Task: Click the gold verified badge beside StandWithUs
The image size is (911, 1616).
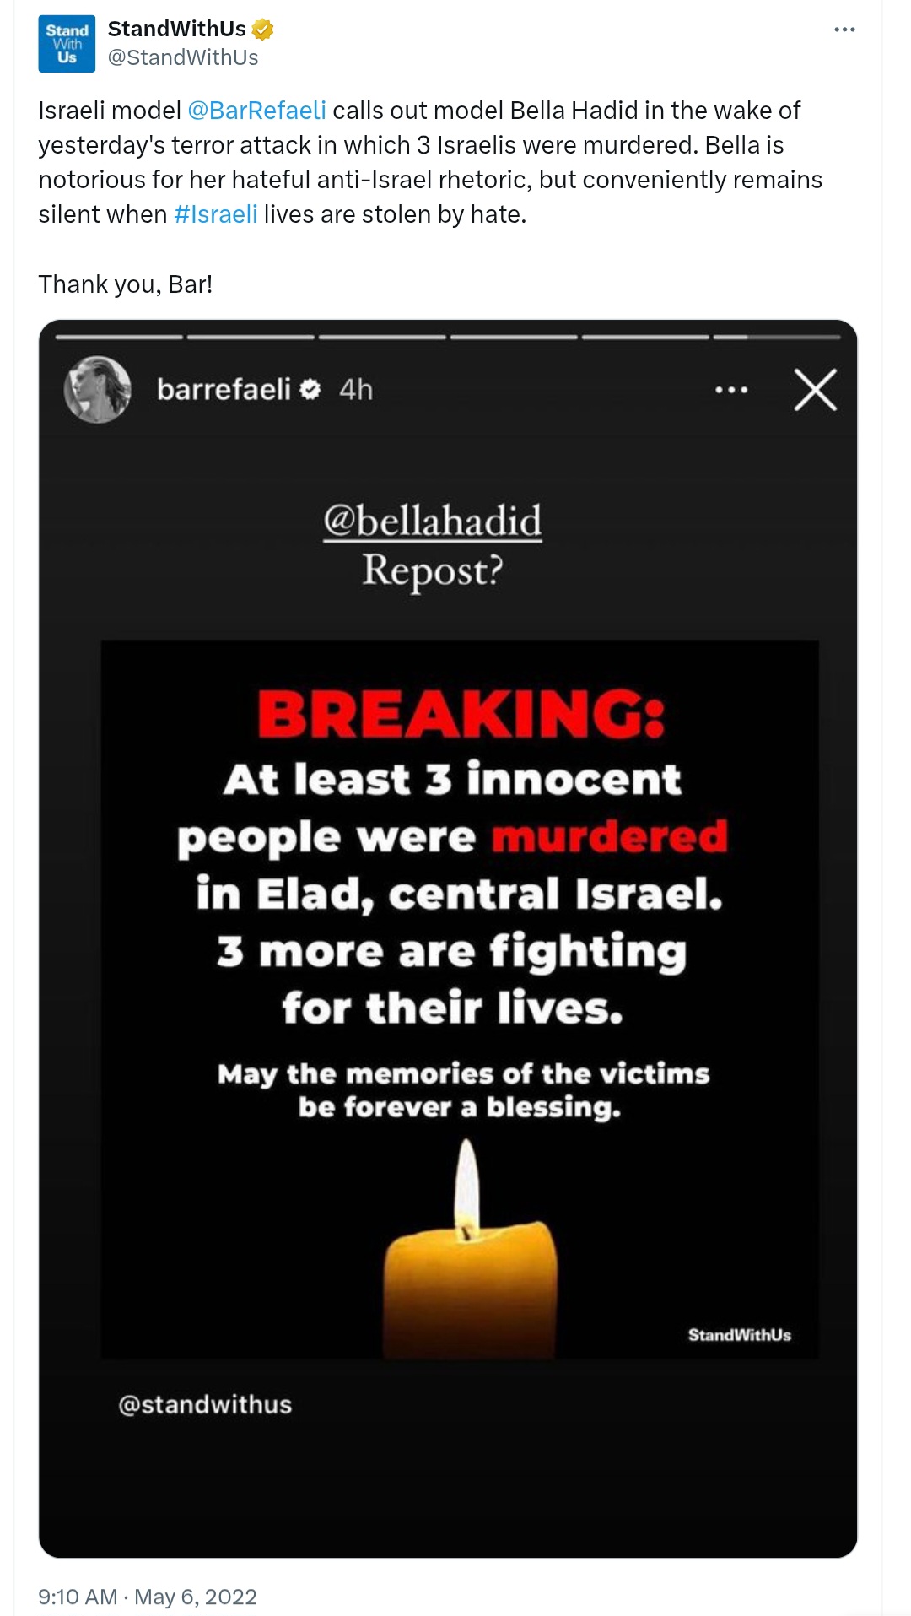Action: click(x=263, y=30)
